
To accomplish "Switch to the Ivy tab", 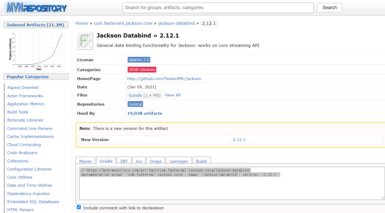I will pyautogui.click(x=139, y=161).
